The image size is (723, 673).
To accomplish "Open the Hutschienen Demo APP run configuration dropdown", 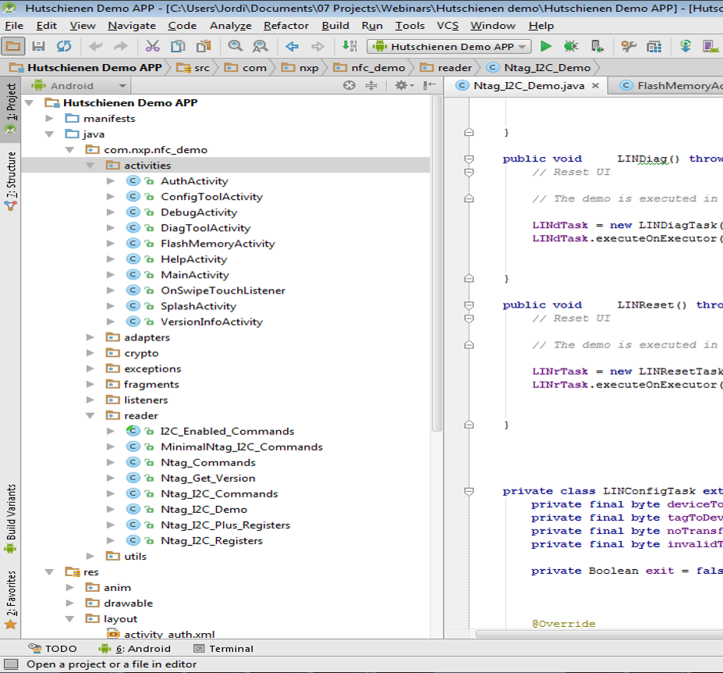I will coord(451,47).
